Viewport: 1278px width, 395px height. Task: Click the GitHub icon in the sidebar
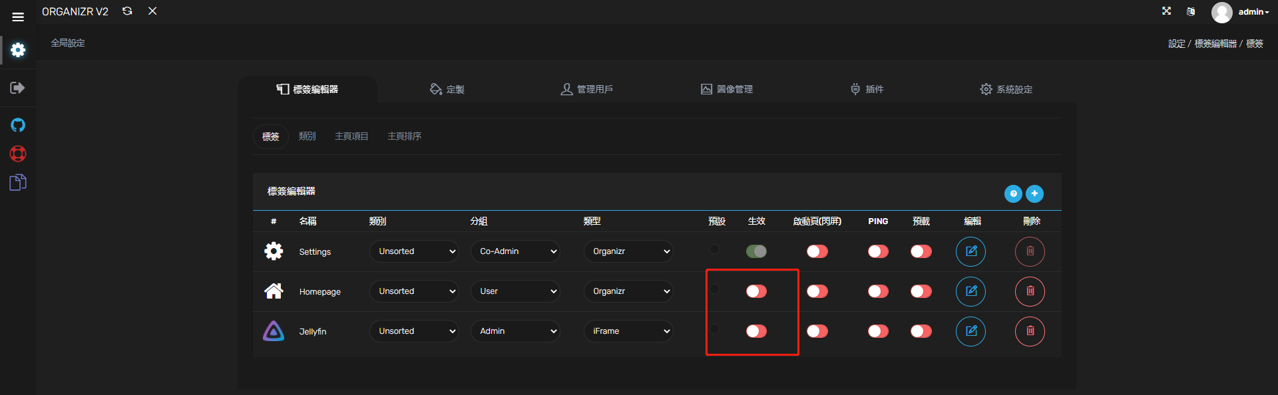[x=18, y=125]
